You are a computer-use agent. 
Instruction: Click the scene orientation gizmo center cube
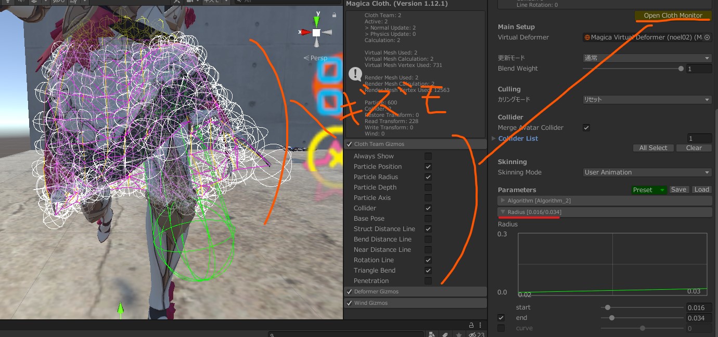[316, 32]
